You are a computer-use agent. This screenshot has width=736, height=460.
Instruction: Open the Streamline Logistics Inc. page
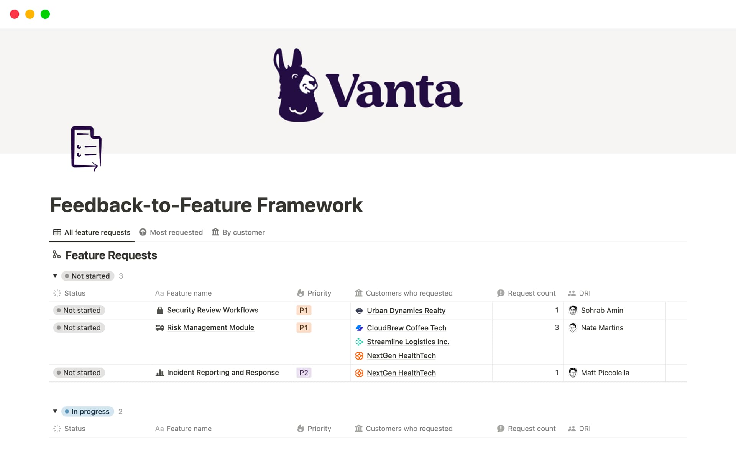(408, 342)
